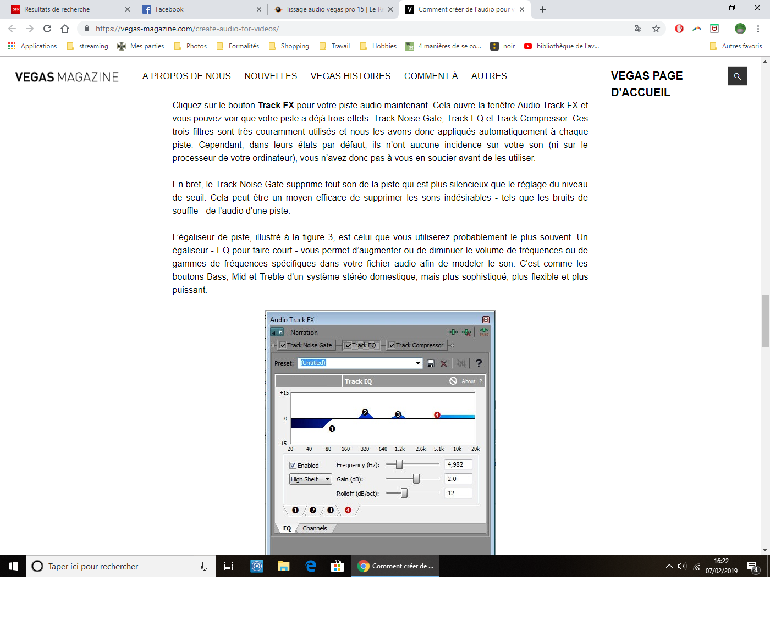
Task: Toggle the Track EQ plug-in checkbox
Action: click(348, 345)
